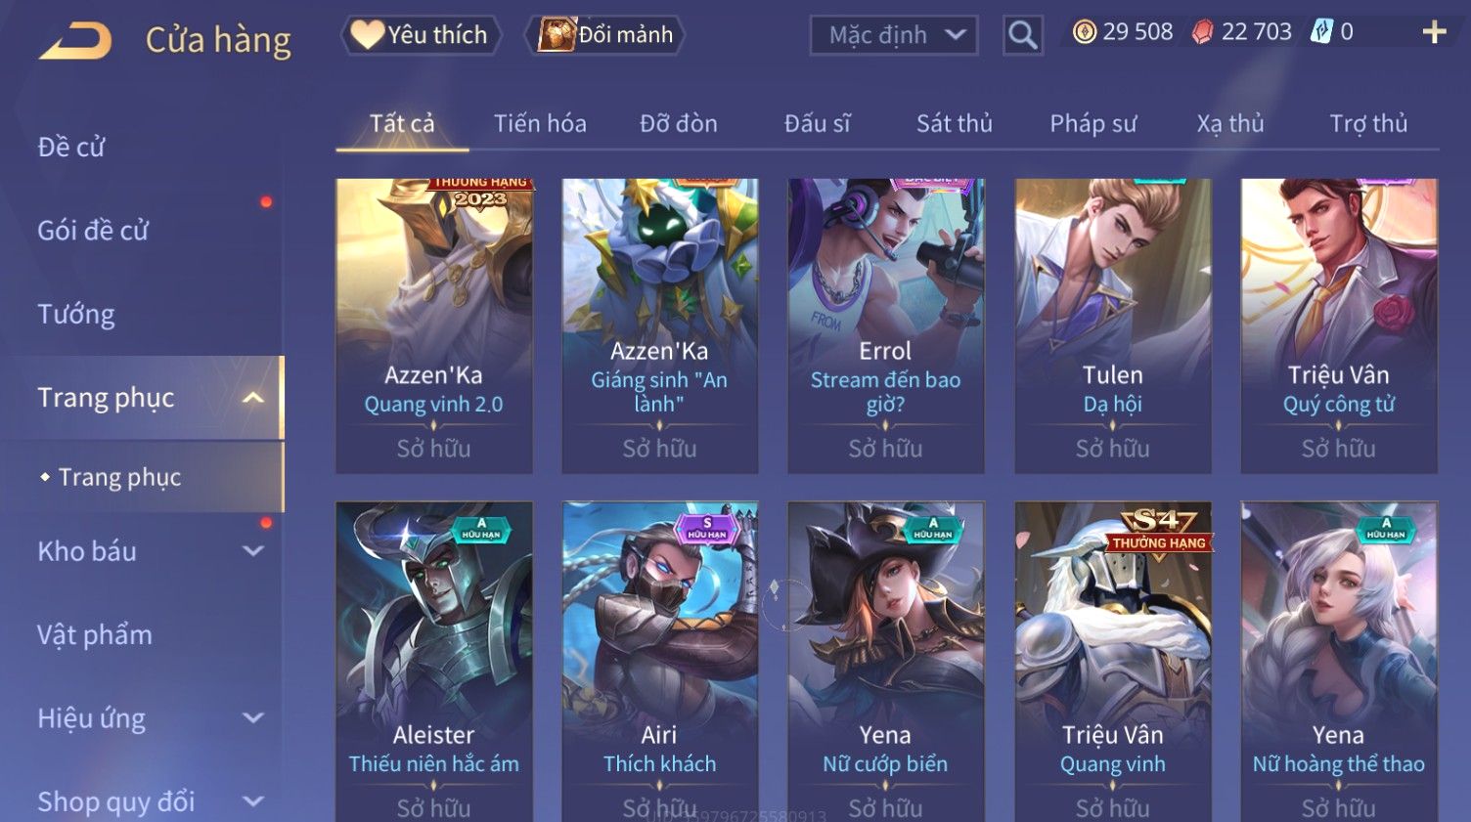The image size is (1471, 822).
Task: Tap the gold coin balance icon
Action: pyautogui.click(x=1085, y=32)
